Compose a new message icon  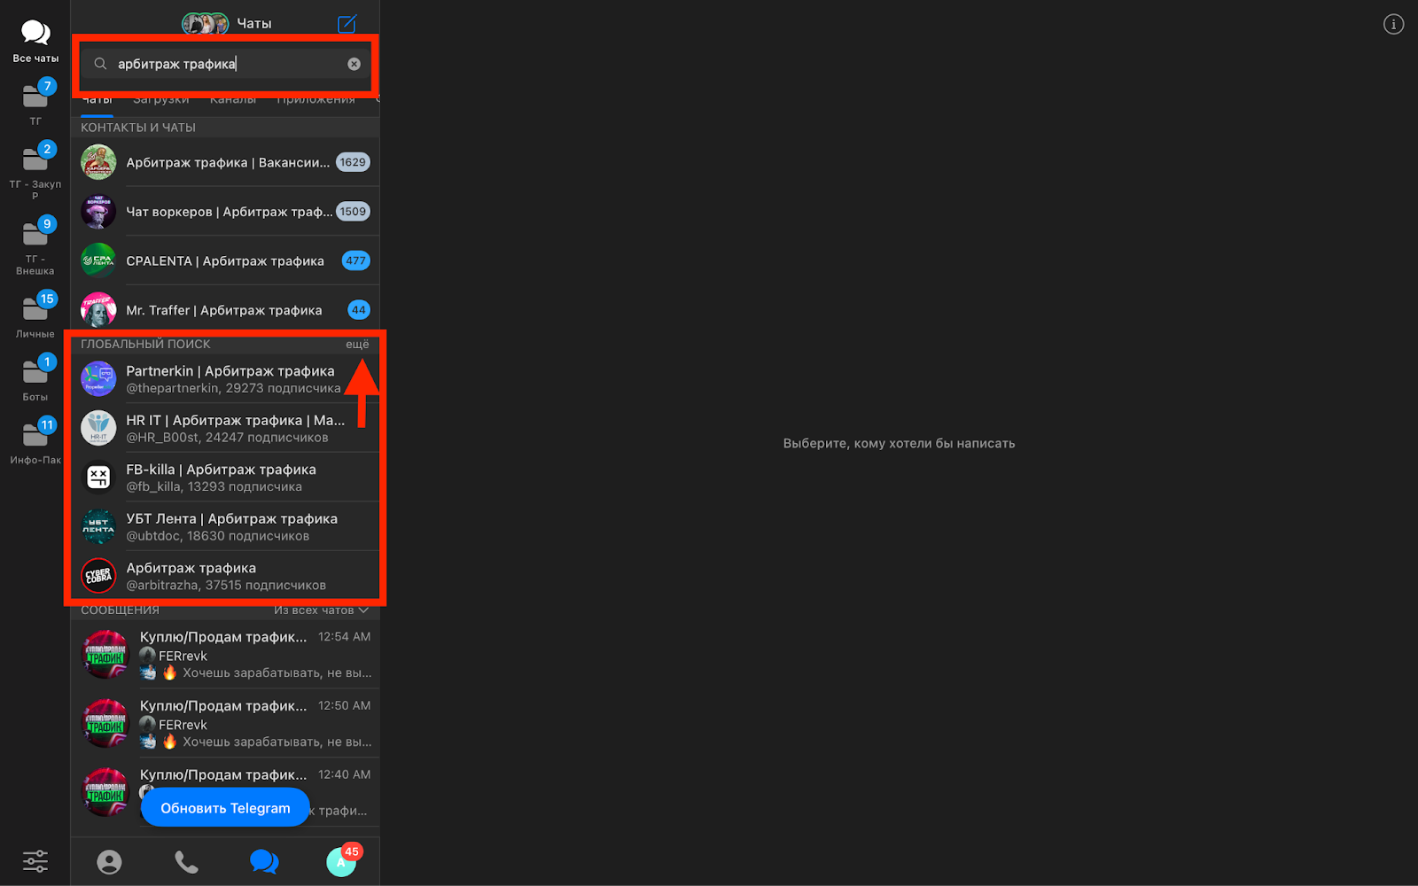(x=347, y=24)
